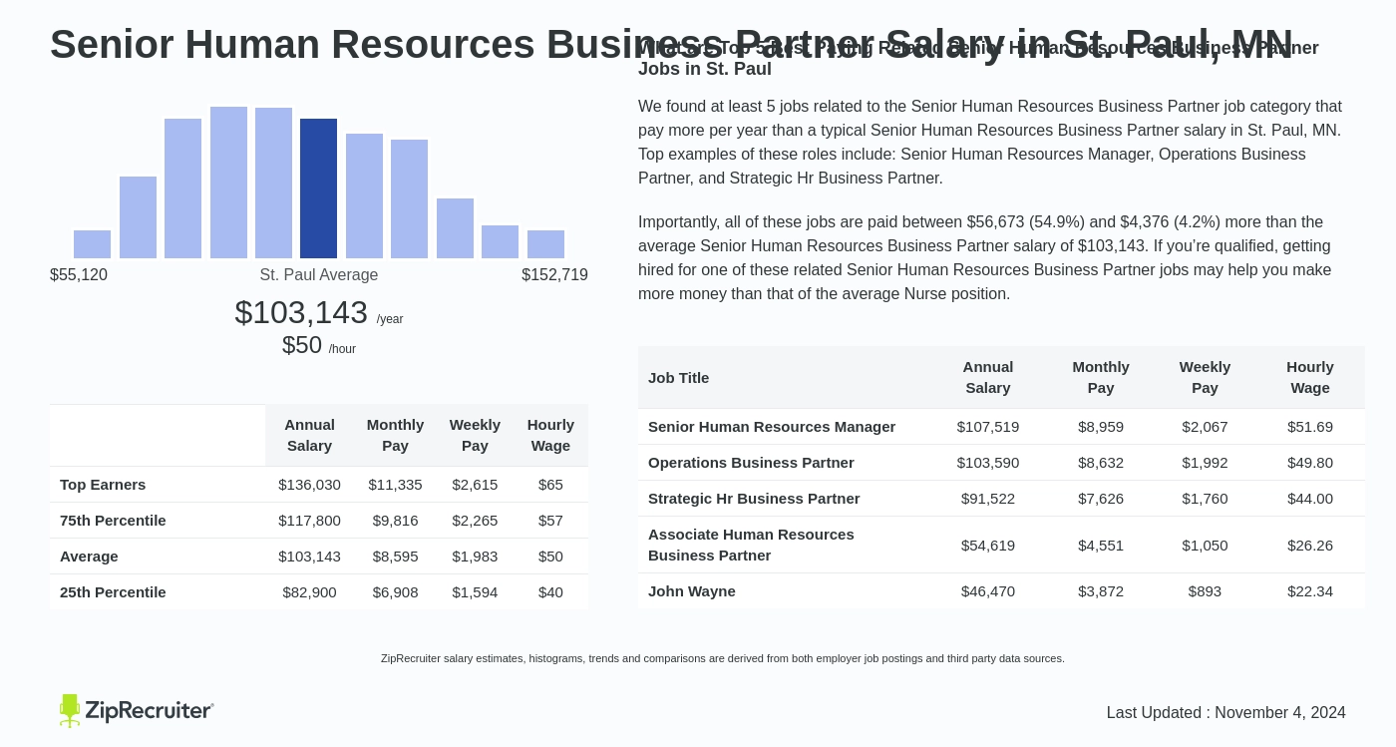
Task: Click the ZipRecruiter salary estimates disclaimer text
Action: 723,658
